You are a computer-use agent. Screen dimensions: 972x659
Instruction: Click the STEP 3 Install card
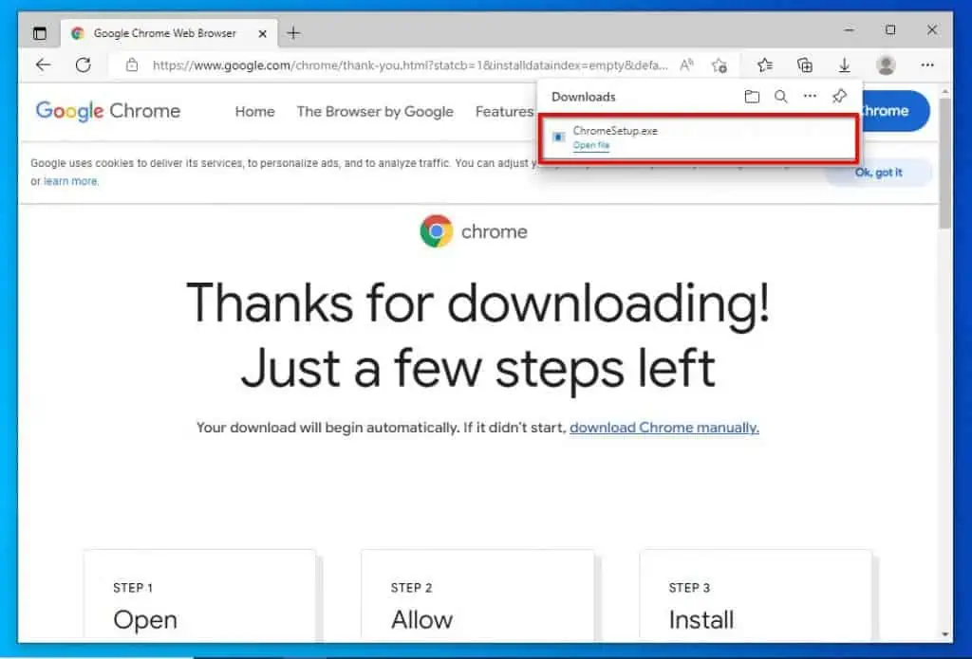point(756,595)
